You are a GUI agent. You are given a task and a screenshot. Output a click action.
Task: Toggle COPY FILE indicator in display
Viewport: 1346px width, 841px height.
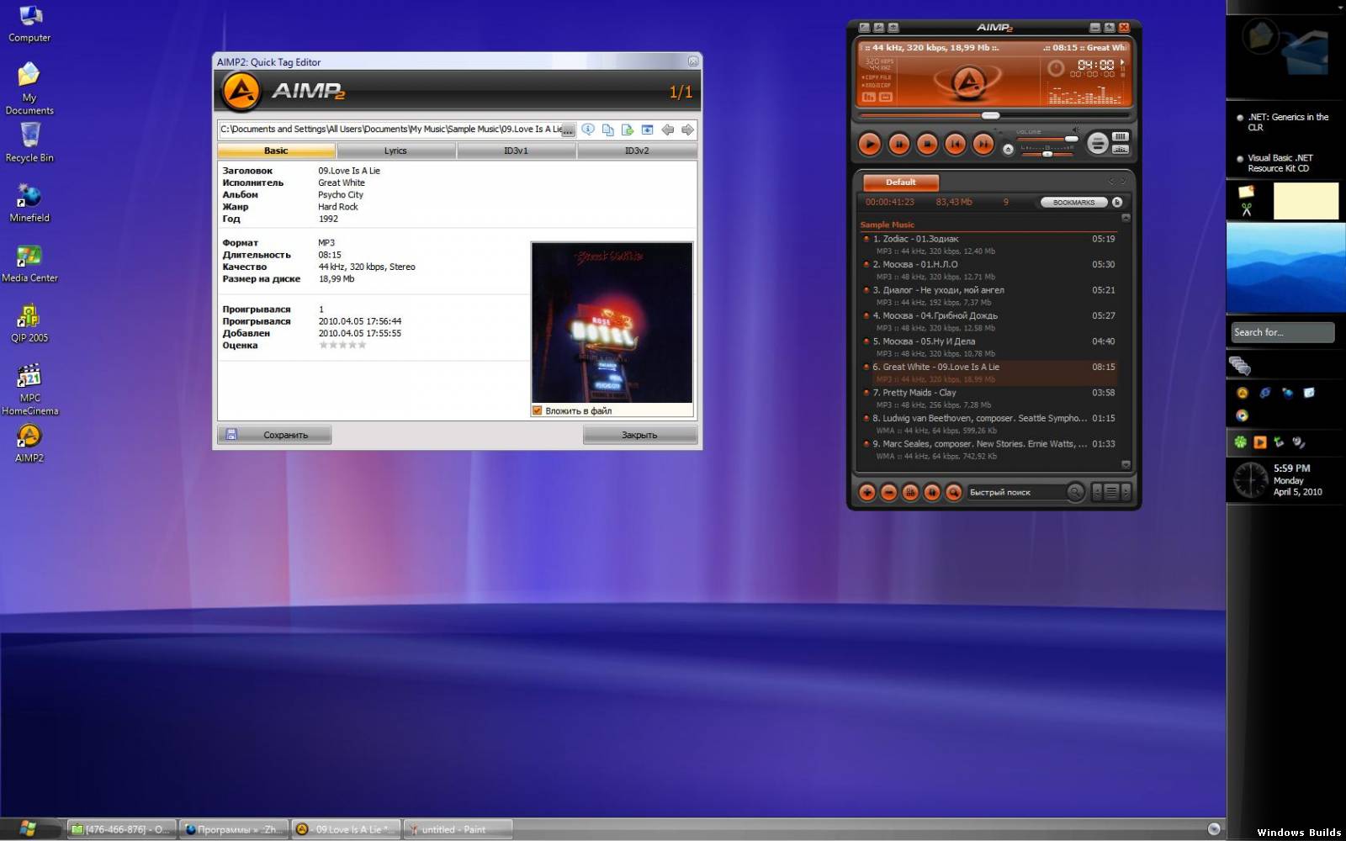[x=877, y=77]
